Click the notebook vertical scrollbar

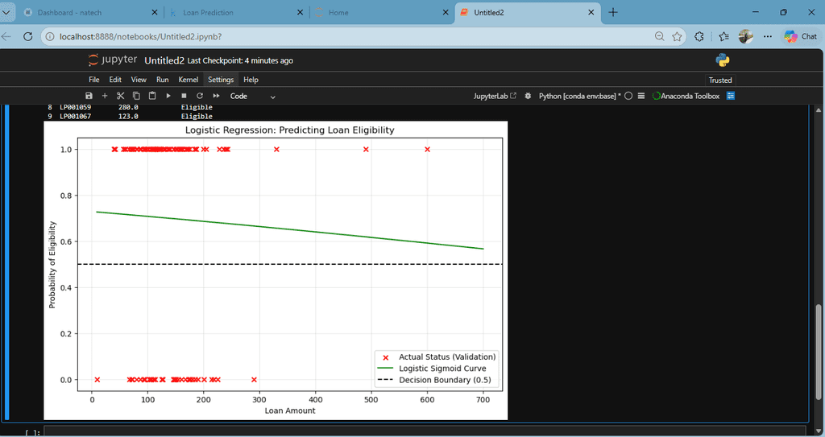click(819, 352)
